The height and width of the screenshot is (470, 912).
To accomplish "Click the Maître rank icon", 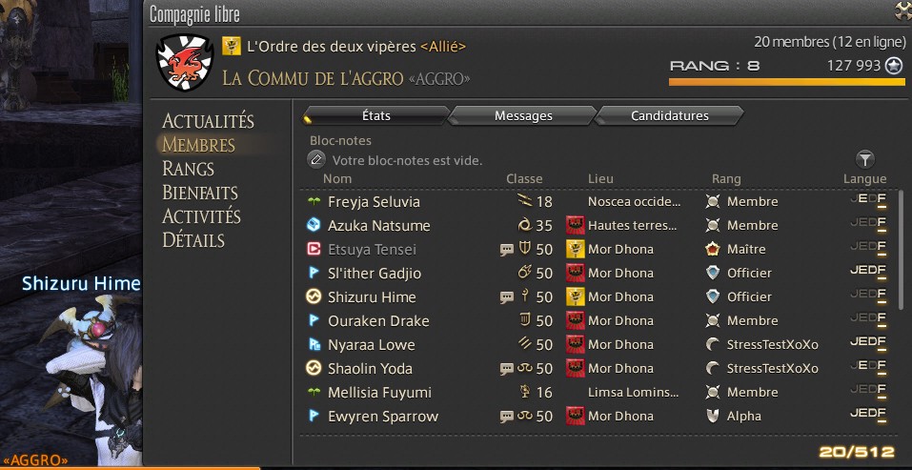I will [713, 249].
